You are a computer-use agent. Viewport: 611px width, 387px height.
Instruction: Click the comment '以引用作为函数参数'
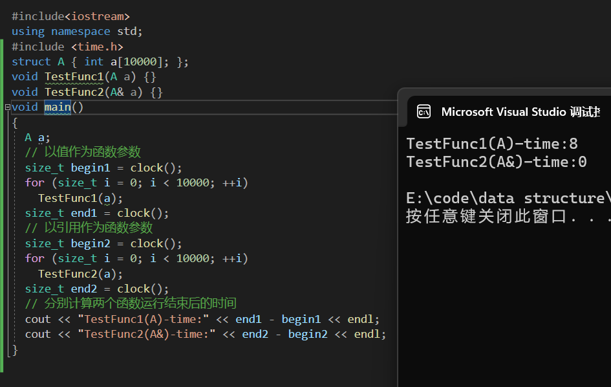(98, 227)
